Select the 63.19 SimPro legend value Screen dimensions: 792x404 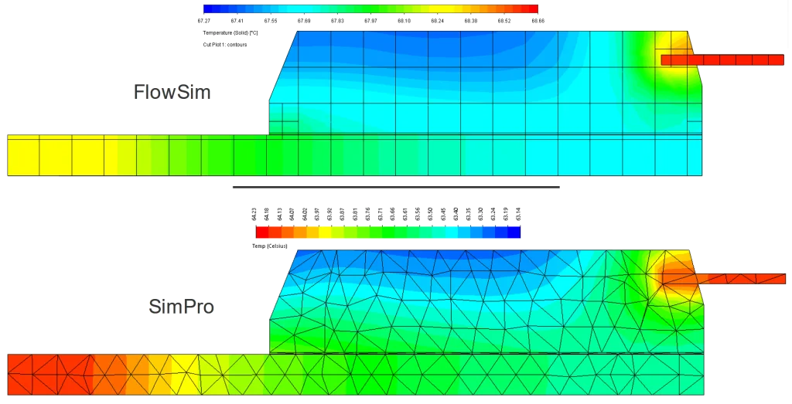(x=506, y=214)
